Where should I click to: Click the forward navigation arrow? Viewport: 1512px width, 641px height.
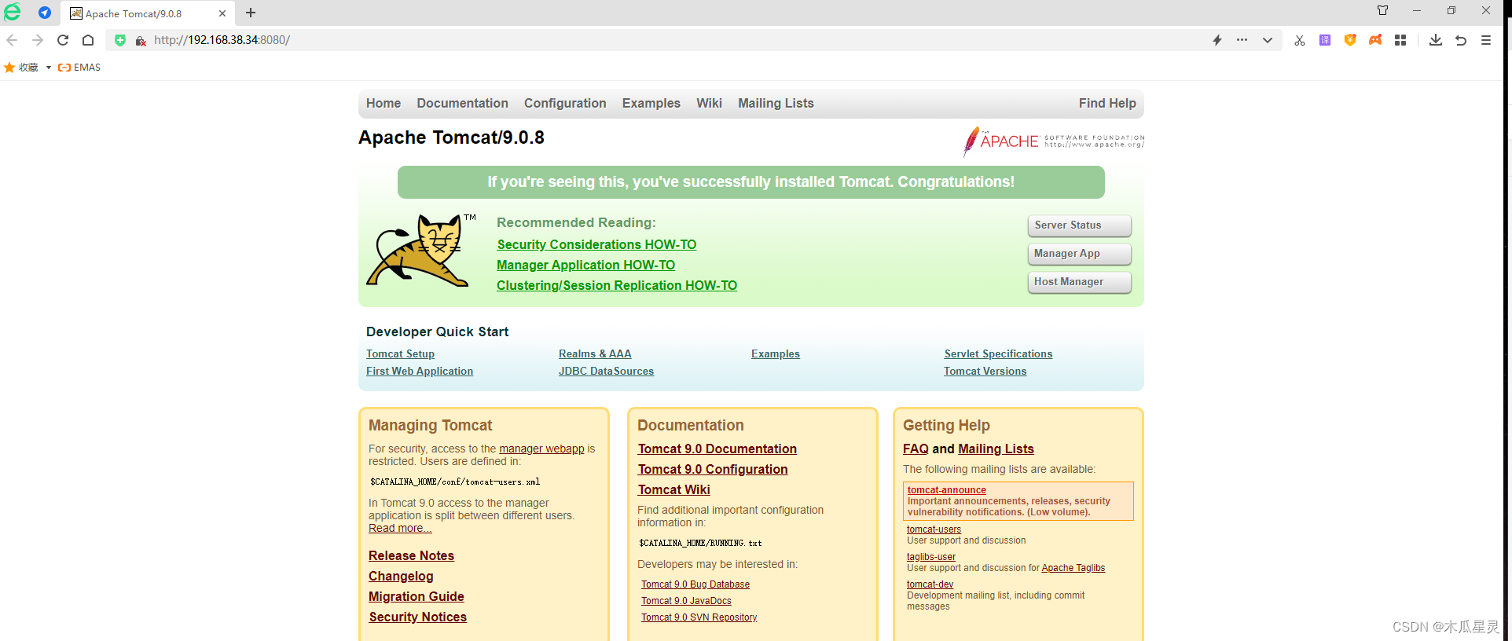tap(37, 40)
